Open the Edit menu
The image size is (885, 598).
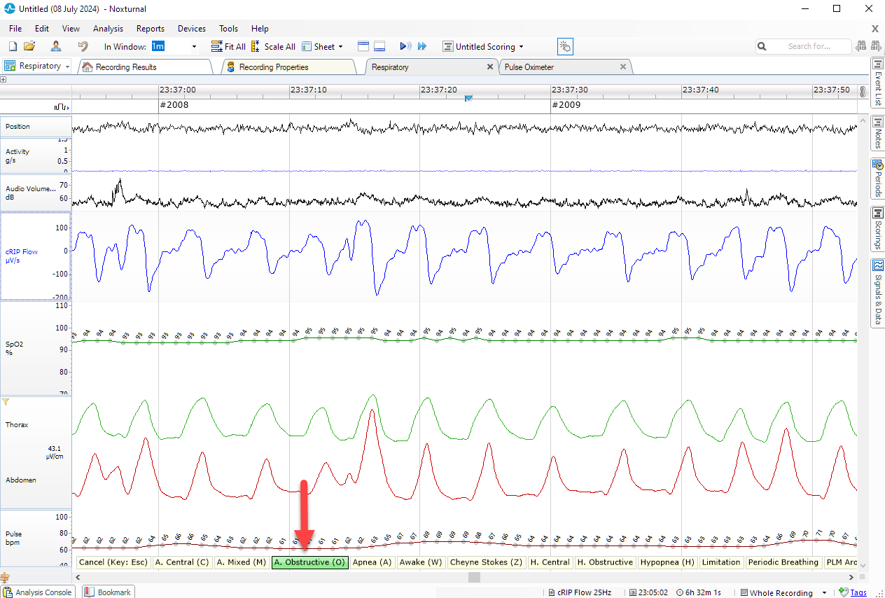(42, 29)
